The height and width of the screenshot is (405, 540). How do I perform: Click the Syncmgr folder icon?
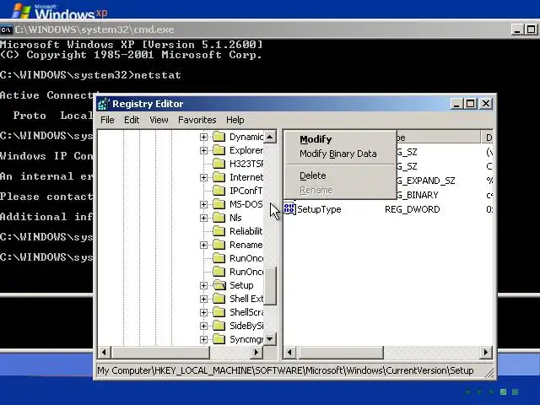(x=219, y=339)
